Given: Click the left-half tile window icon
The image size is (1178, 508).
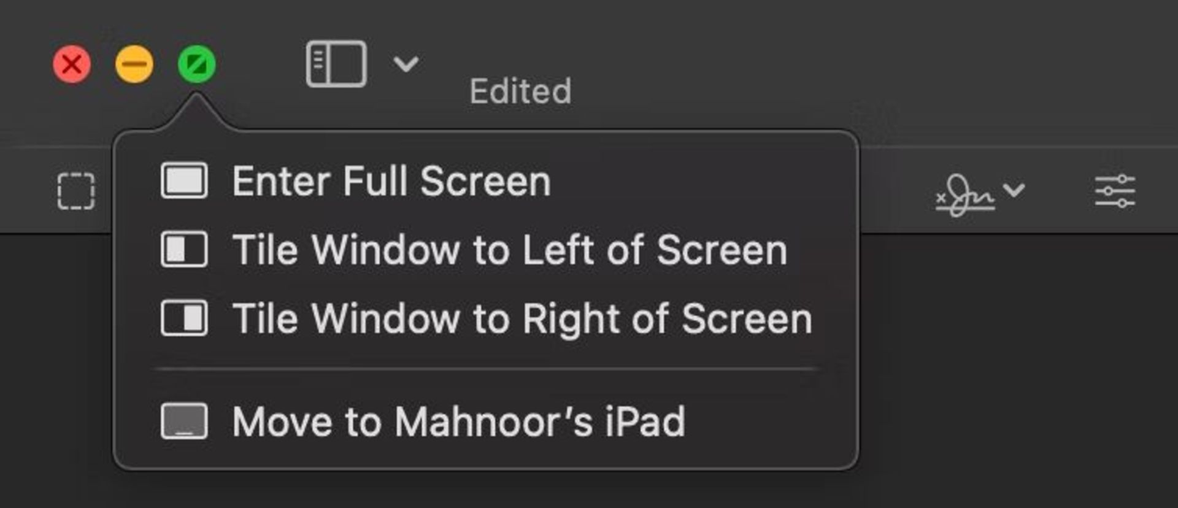Looking at the screenshot, I should click(184, 250).
